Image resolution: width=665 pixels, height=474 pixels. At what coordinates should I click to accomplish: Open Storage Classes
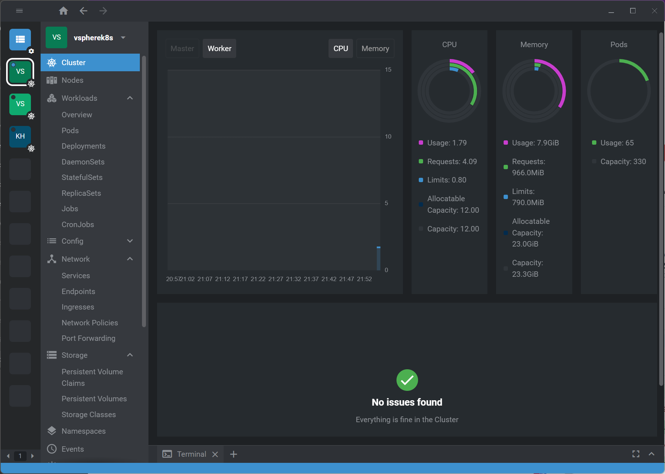pyautogui.click(x=89, y=415)
